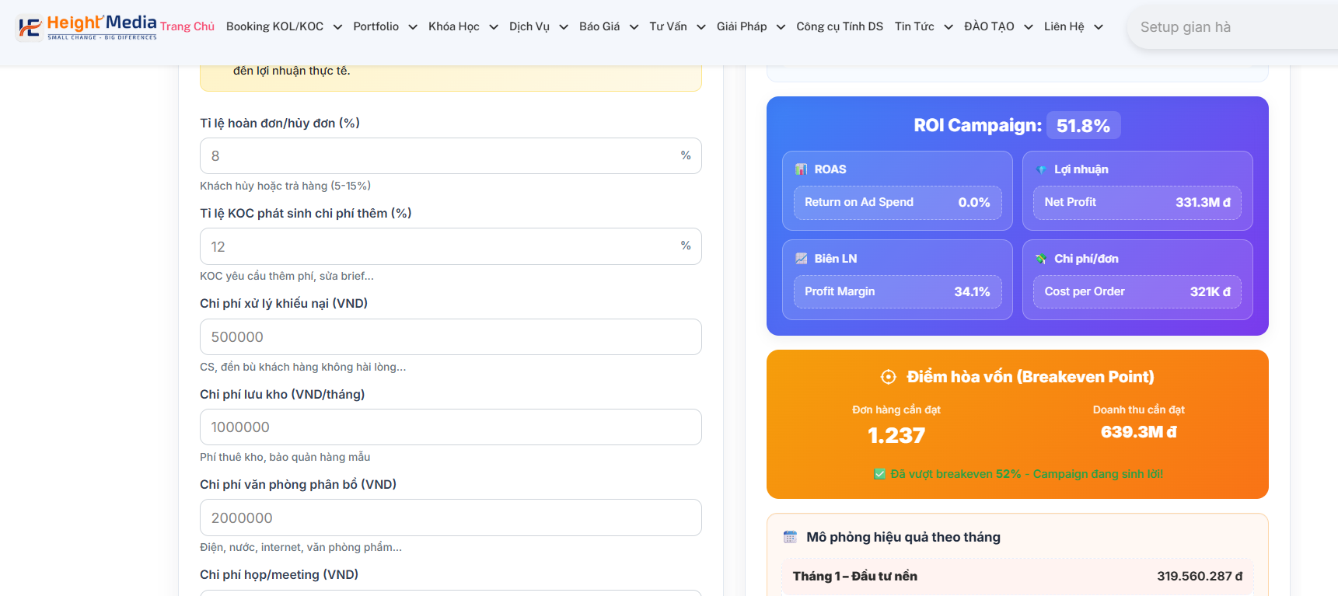Image resolution: width=1338 pixels, height=596 pixels.
Task: Expand the ĐÀO TẠO dropdown arrow
Action: [1029, 27]
